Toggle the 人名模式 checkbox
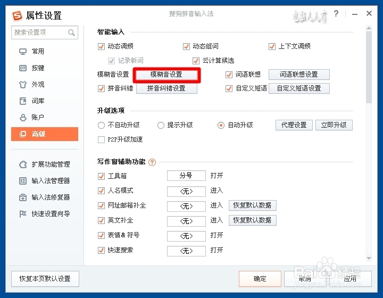This screenshot has height=298, width=383. point(101,191)
